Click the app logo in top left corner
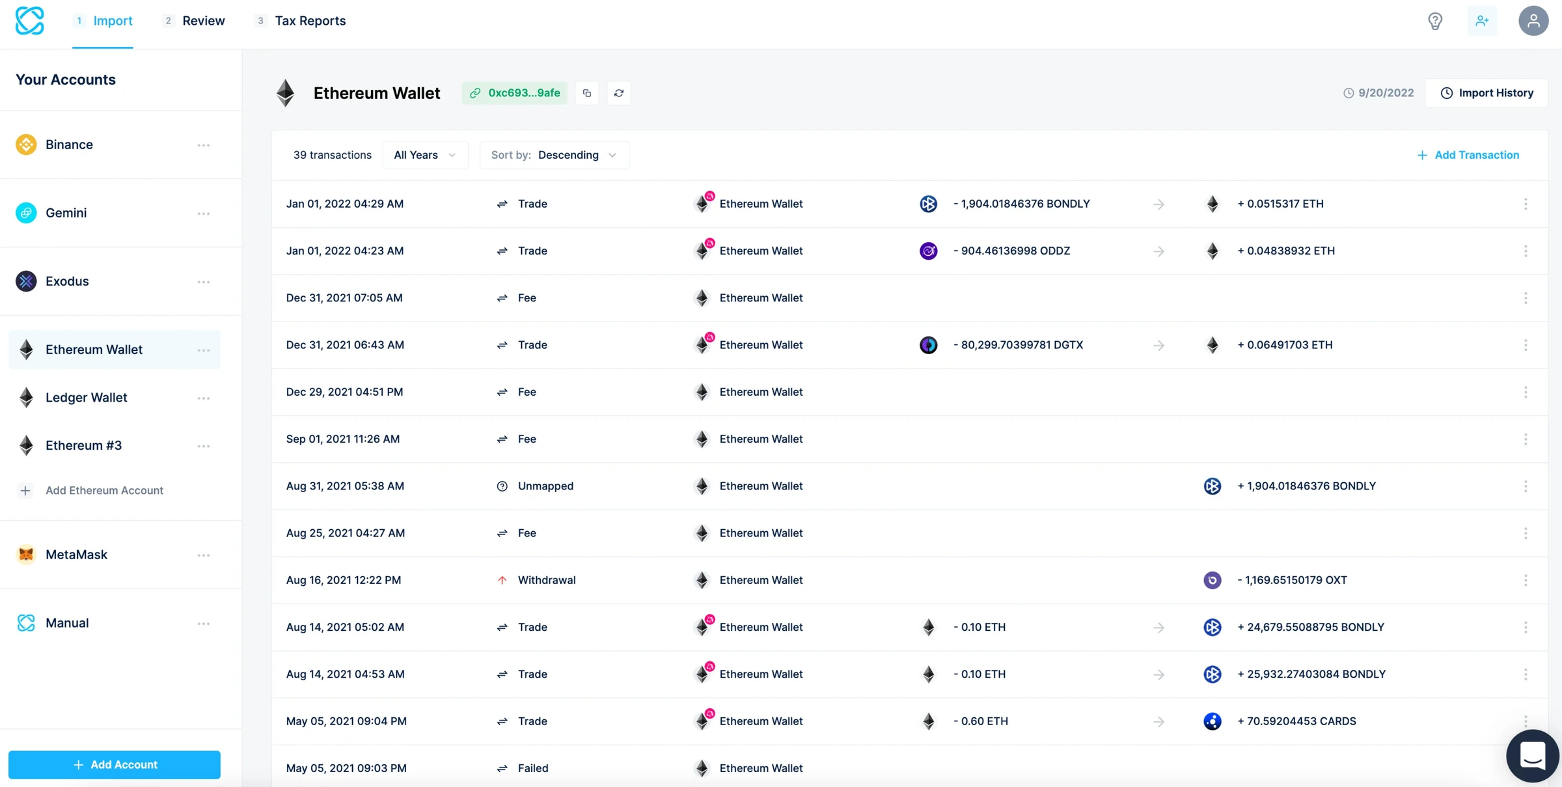 (30, 20)
